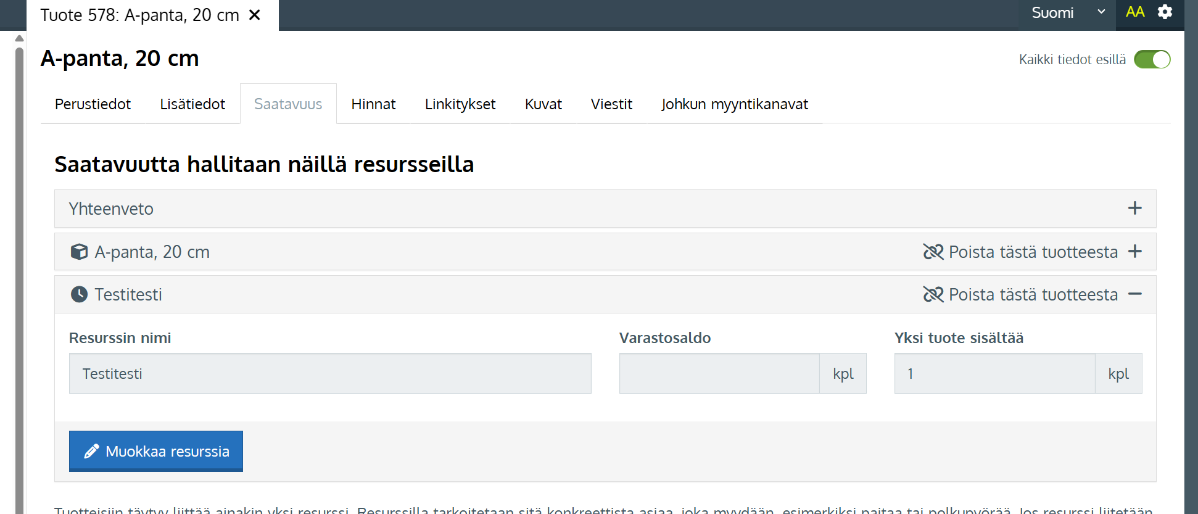Click the Yksi tuote sisältää label
This screenshot has height=514, width=1198.
tap(959, 338)
